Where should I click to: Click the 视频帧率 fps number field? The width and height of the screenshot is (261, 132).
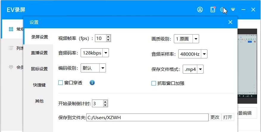101,38
